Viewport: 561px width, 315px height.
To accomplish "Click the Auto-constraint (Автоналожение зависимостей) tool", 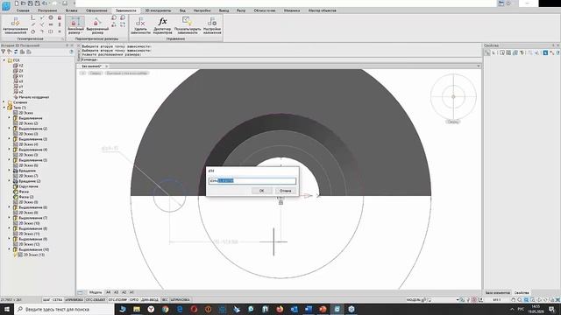I will tap(15, 25).
